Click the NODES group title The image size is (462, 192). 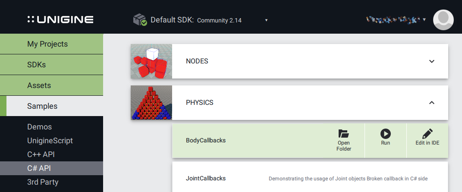tap(197, 61)
